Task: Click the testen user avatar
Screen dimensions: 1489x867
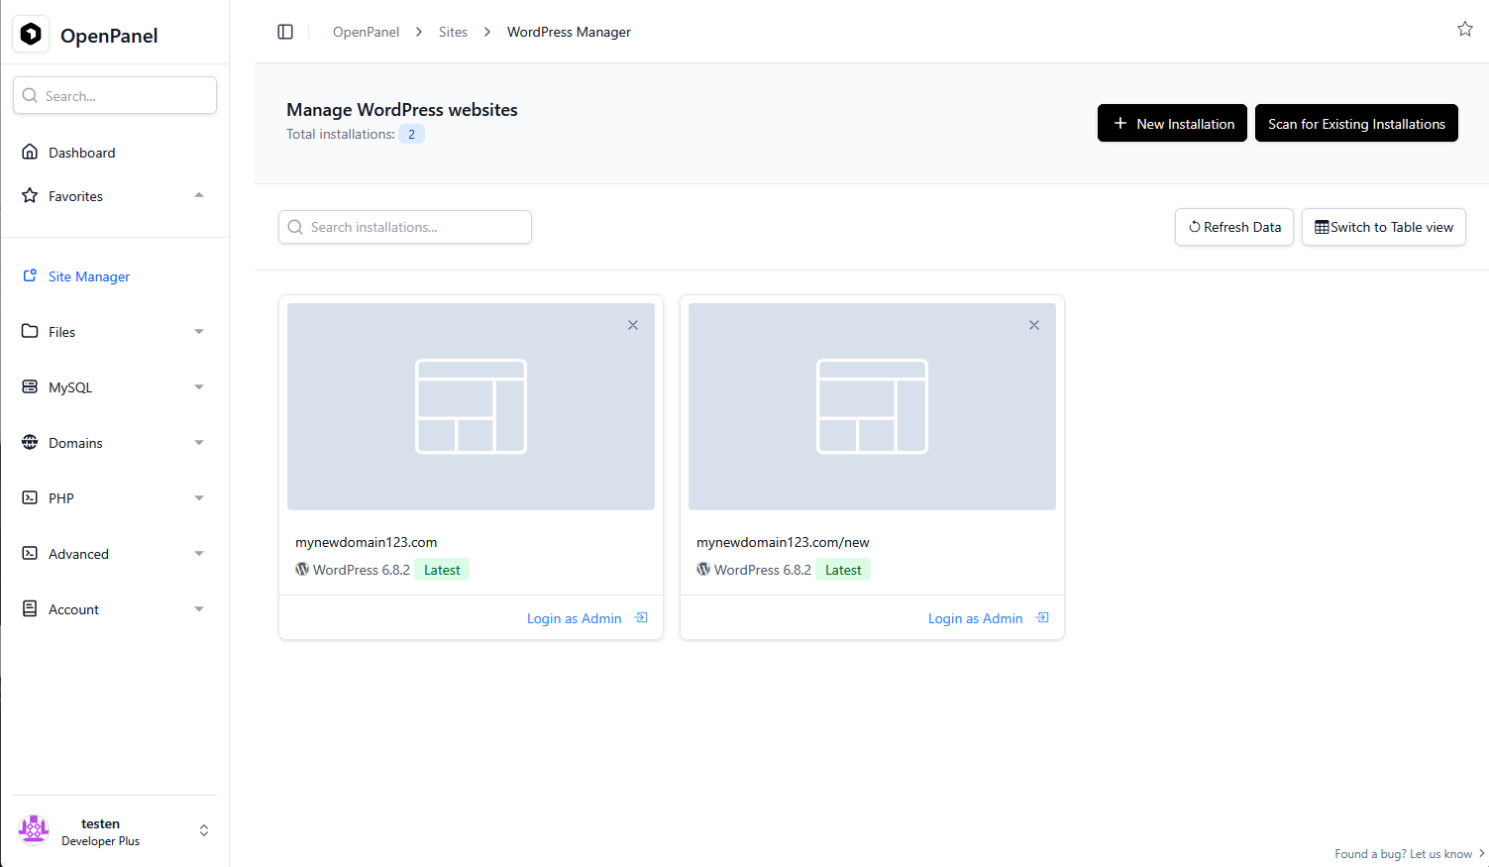Action: [34, 830]
